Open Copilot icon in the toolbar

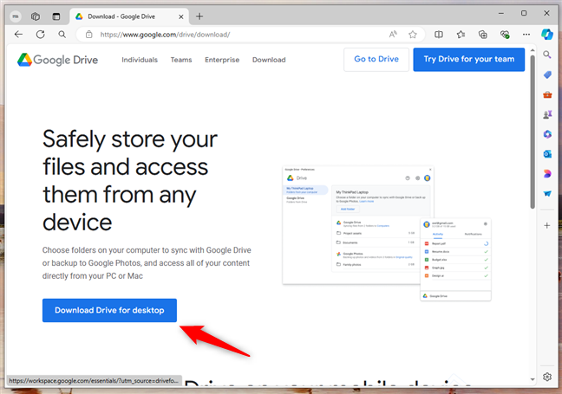pyautogui.click(x=547, y=35)
